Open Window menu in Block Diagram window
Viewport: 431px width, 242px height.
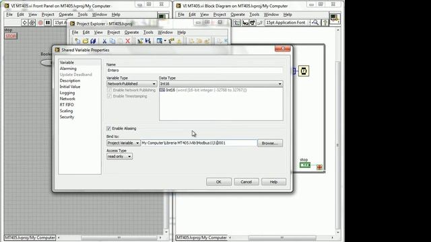point(271,15)
